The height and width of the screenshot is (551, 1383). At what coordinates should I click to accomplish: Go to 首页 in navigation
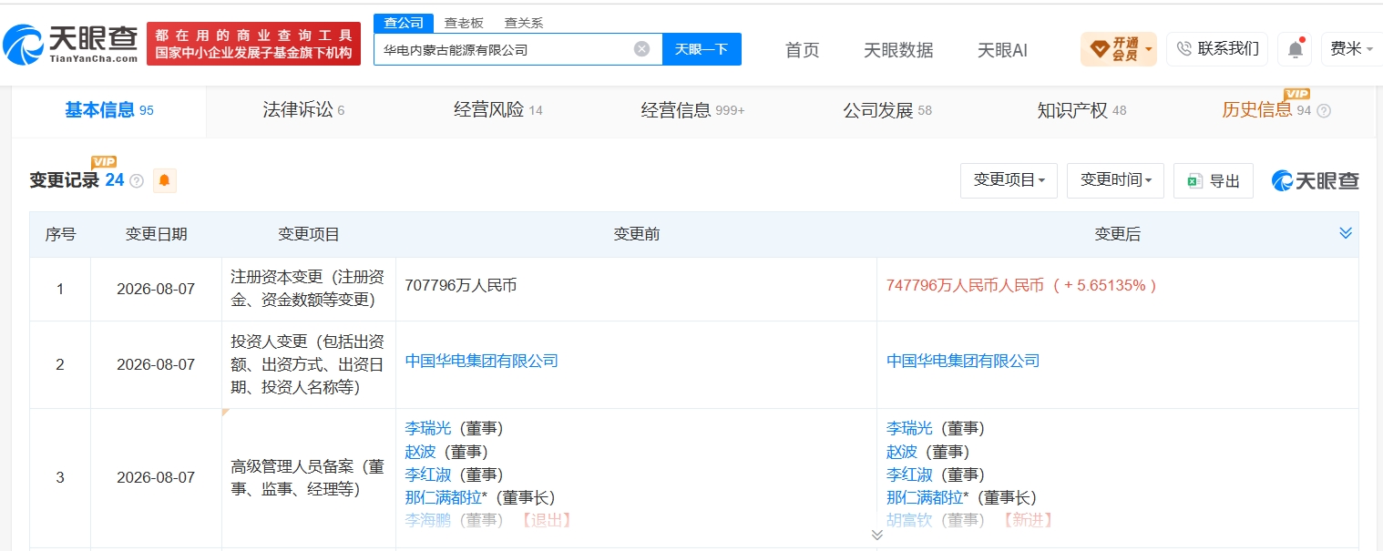point(802,50)
